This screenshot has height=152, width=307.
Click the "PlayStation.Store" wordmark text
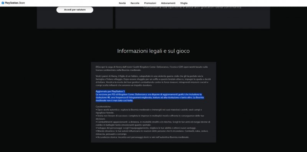[x=15, y=3]
